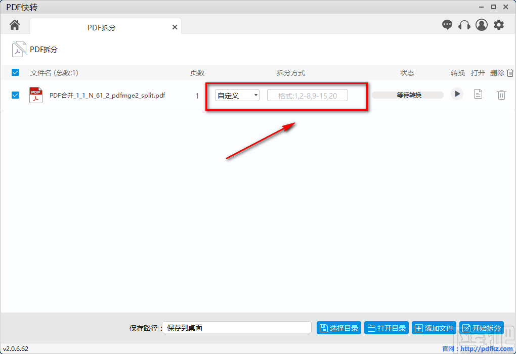Click the play icon to start converting the file
Image resolution: width=516 pixels, height=354 pixels.
(457, 94)
